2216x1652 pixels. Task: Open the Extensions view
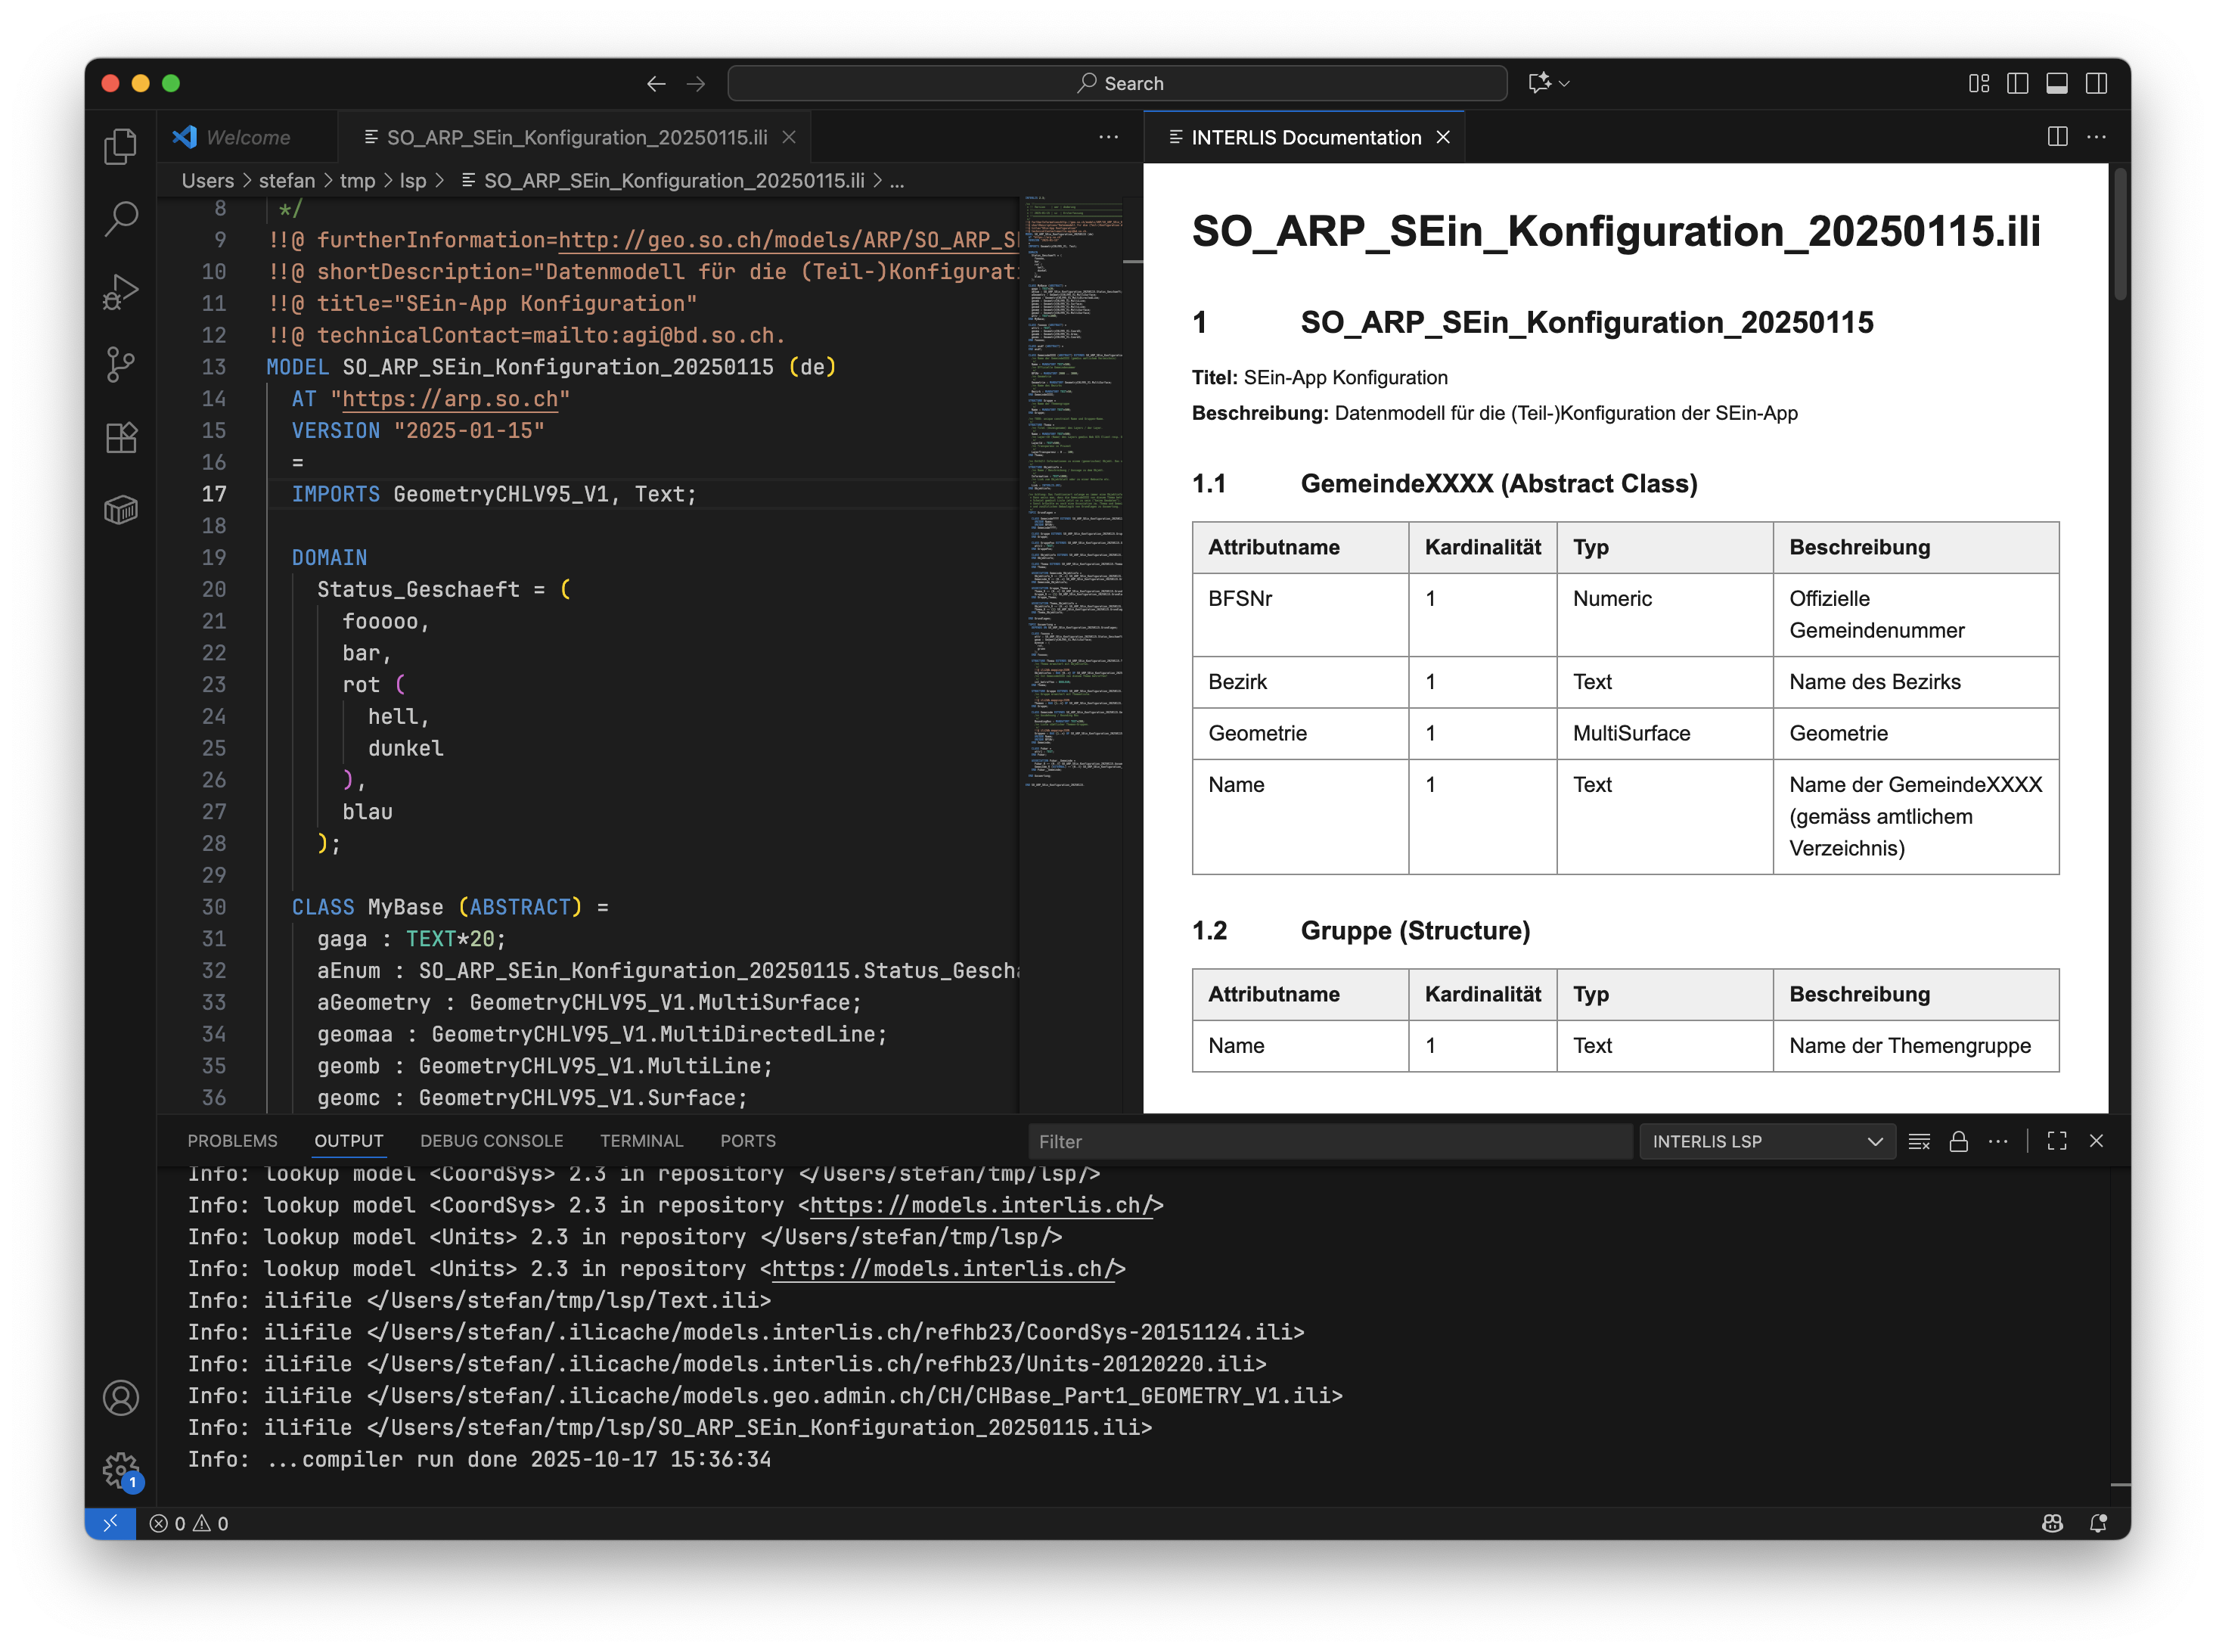pos(121,438)
